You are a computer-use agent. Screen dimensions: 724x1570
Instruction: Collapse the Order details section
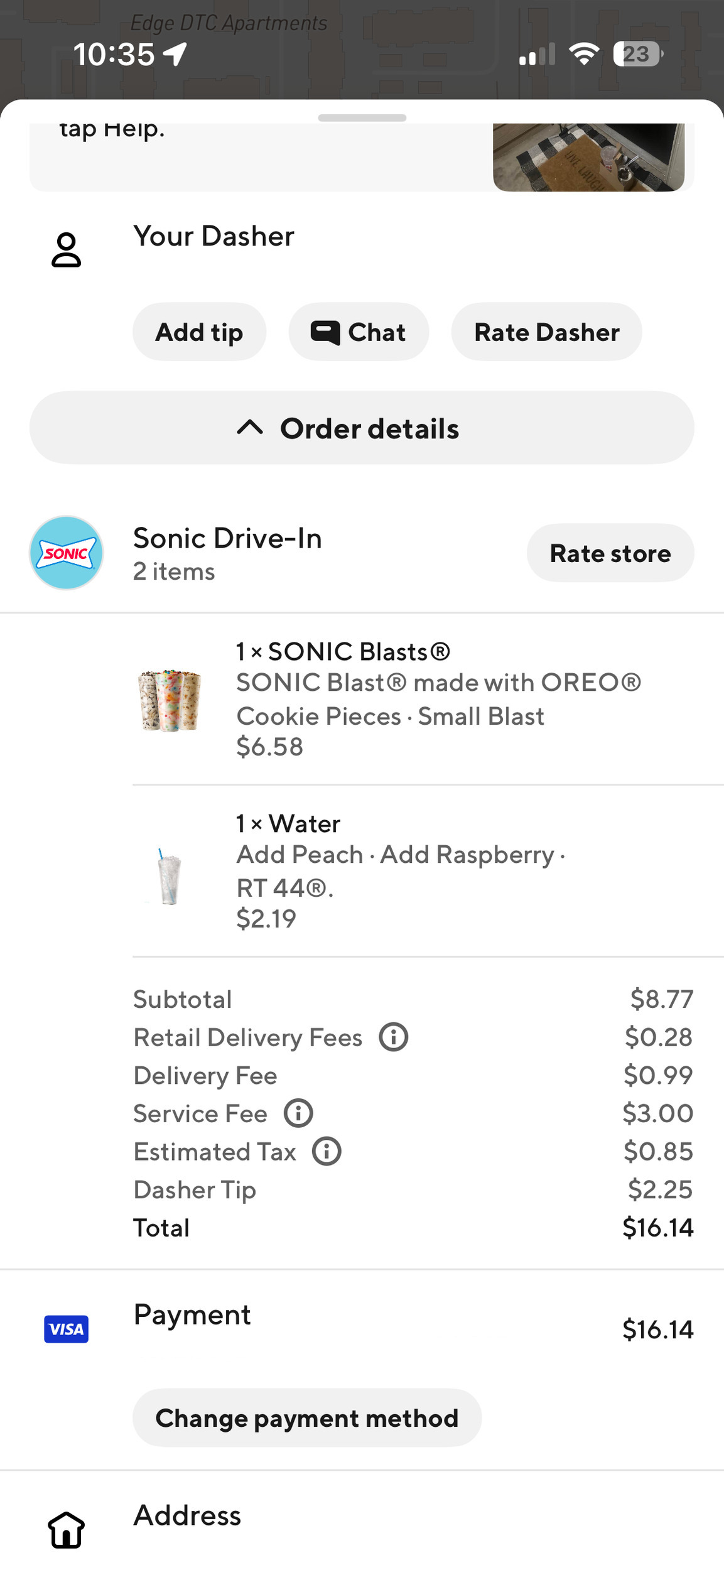[x=362, y=428]
